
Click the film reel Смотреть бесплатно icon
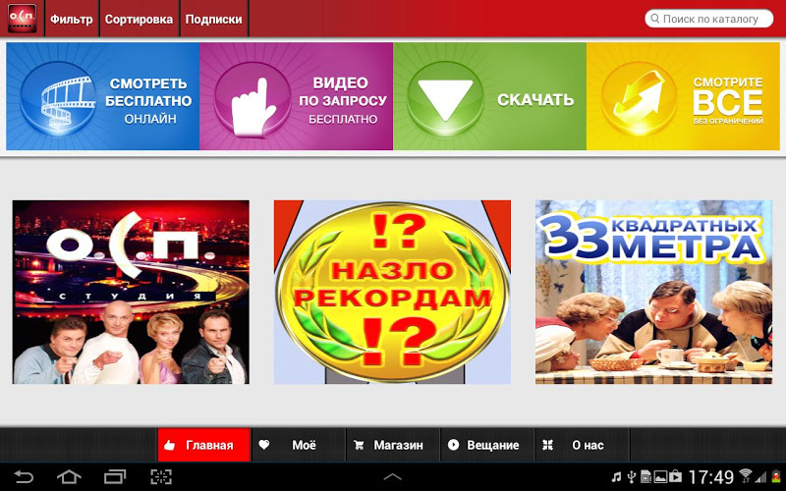58,99
